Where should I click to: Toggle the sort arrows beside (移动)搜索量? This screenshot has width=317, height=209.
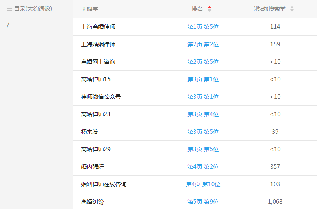point(292,9)
